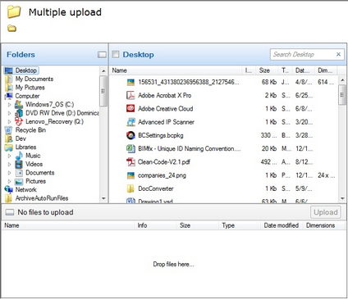Click the Documents library icon
Image resolution: width=348 pixels, height=299 pixels.
19,173
